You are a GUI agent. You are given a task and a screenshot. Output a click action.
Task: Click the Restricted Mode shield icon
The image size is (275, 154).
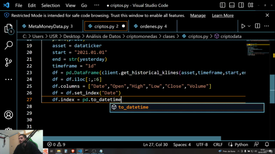click(x=7, y=15)
